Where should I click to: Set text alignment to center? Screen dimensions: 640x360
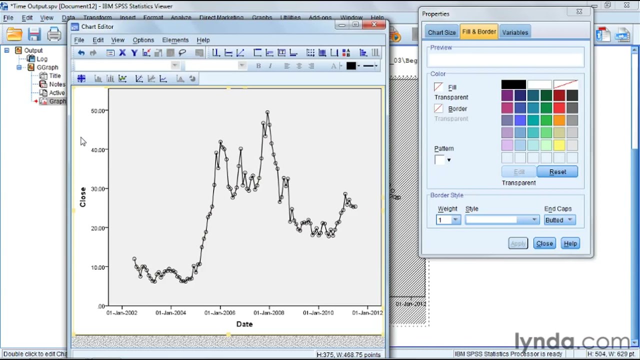(299, 66)
